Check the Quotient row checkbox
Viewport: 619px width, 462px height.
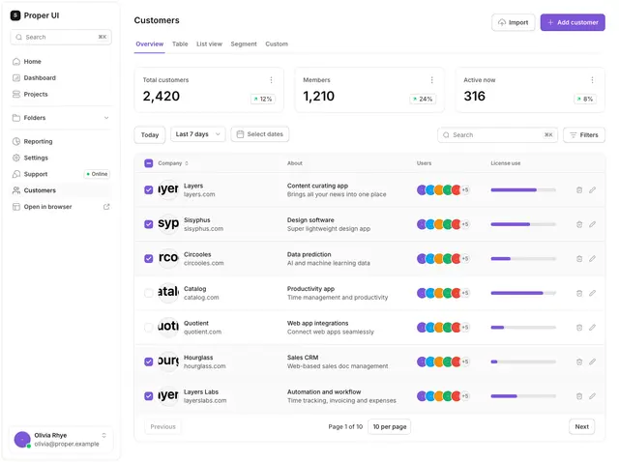(148, 327)
